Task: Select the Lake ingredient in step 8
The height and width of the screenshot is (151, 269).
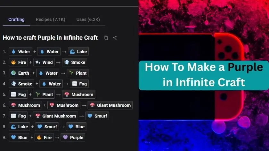Action: [x=20, y=127]
